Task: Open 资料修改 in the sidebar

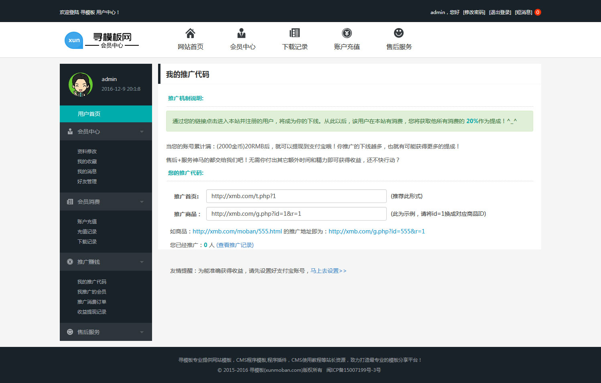Action: tap(87, 152)
